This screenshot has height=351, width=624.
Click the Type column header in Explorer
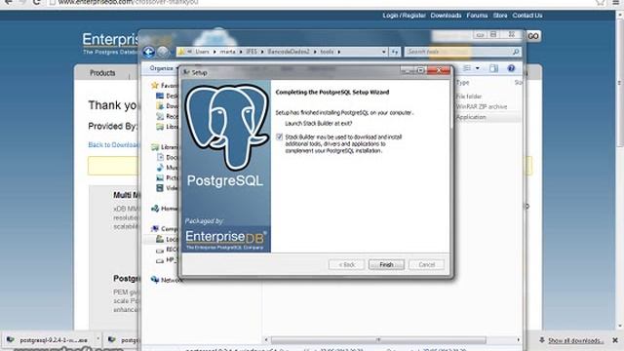click(463, 82)
